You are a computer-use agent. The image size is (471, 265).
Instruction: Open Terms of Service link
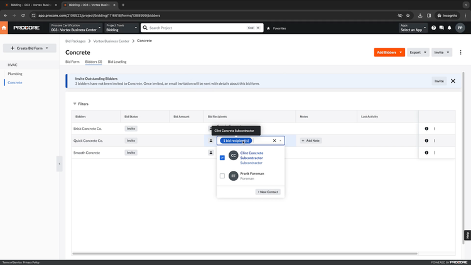12,262
